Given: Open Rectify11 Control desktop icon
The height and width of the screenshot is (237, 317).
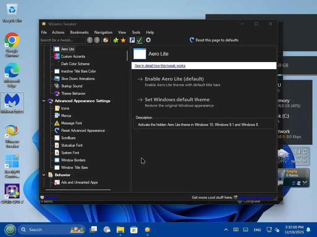Looking at the screenshot, I should pyautogui.click(x=12, y=166).
